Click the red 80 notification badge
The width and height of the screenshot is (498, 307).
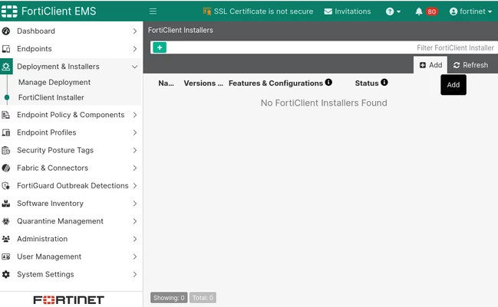coord(431,11)
